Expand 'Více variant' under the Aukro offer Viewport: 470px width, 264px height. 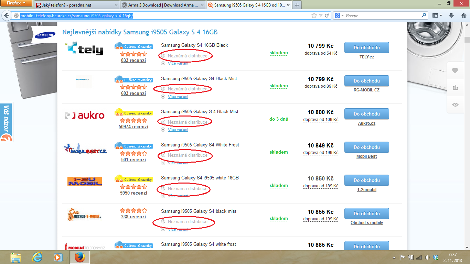tap(178, 130)
